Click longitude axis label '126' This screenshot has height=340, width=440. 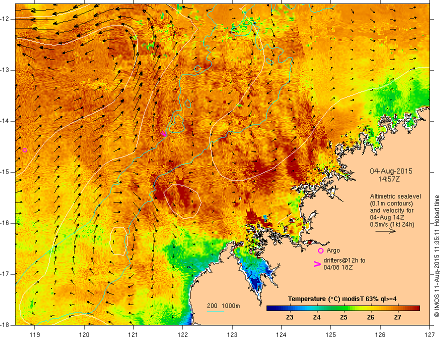click(380, 334)
